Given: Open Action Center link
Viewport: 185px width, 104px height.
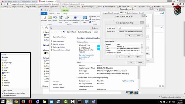Looking at the screenshot, I should pyautogui.click(x=58, y=84).
